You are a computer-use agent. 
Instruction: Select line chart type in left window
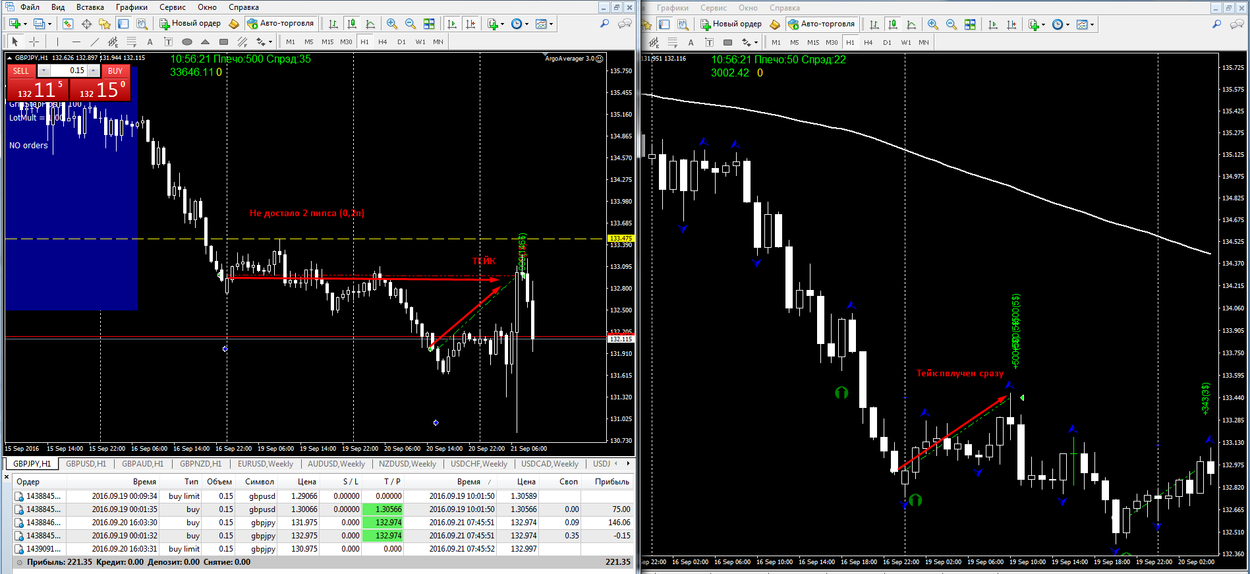pos(370,24)
